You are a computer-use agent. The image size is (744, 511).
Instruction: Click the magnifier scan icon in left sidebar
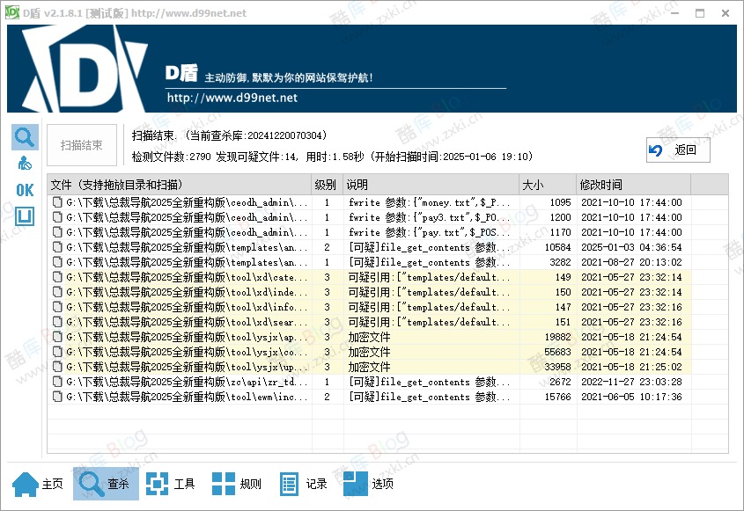[25, 137]
